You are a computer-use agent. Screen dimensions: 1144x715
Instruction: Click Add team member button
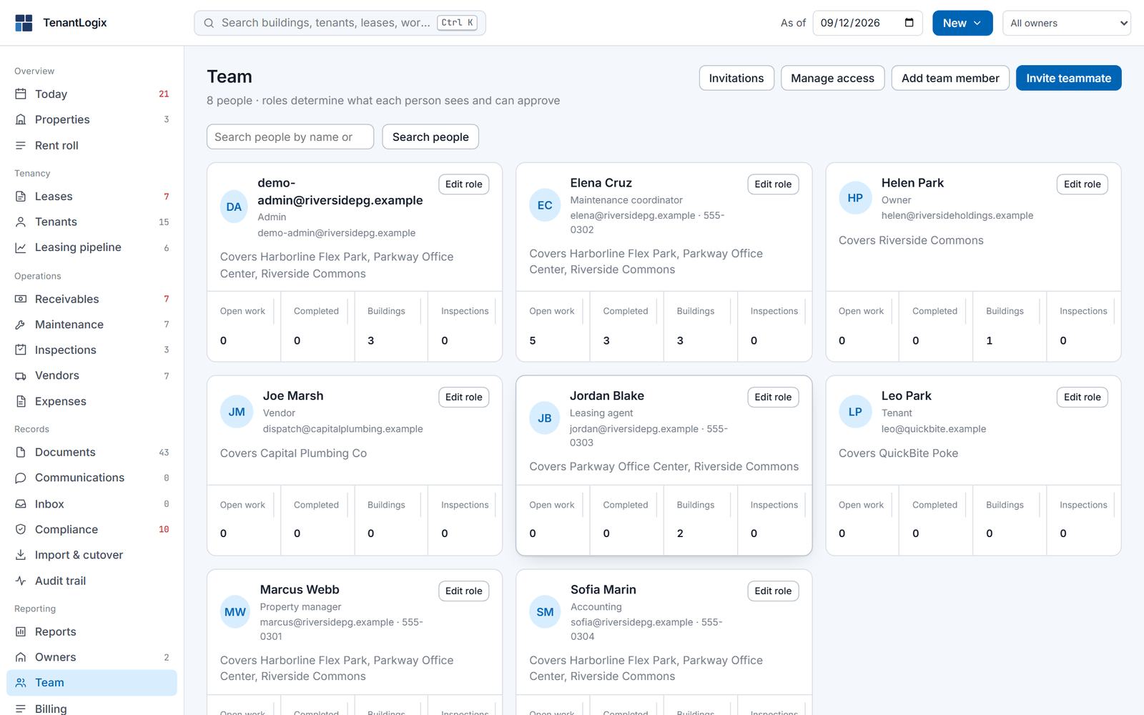pos(950,78)
